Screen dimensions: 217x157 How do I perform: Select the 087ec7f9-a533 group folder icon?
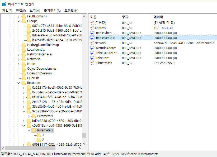point(29,26)
